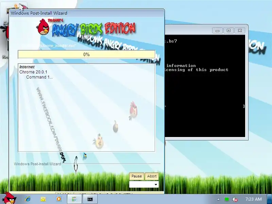Click the Show Desktop button

pos(270,199)
